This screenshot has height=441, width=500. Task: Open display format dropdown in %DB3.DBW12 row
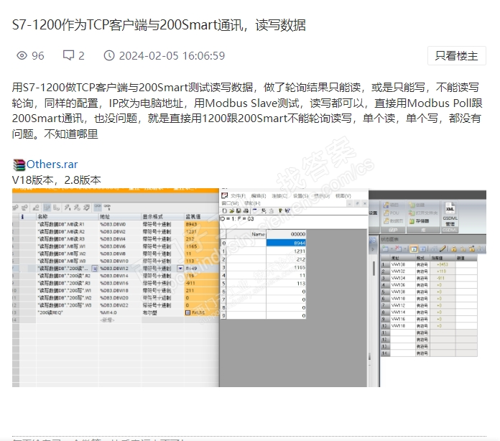180,269
